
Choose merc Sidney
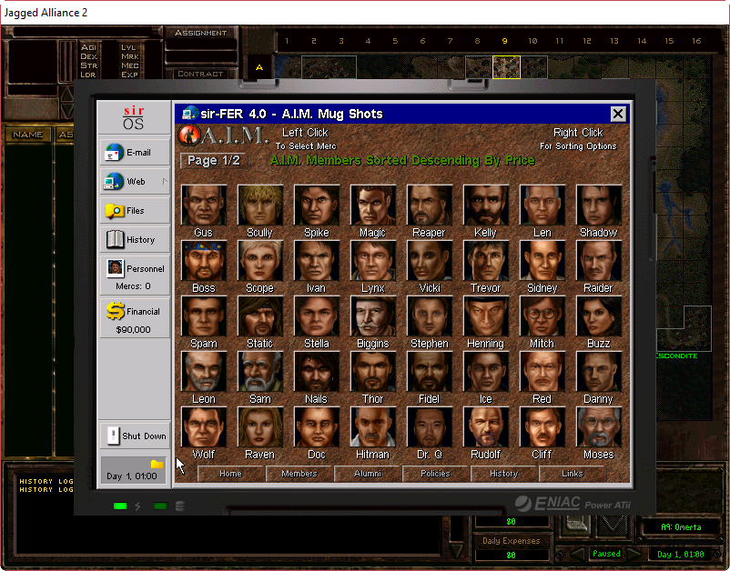tap(542, 260)
